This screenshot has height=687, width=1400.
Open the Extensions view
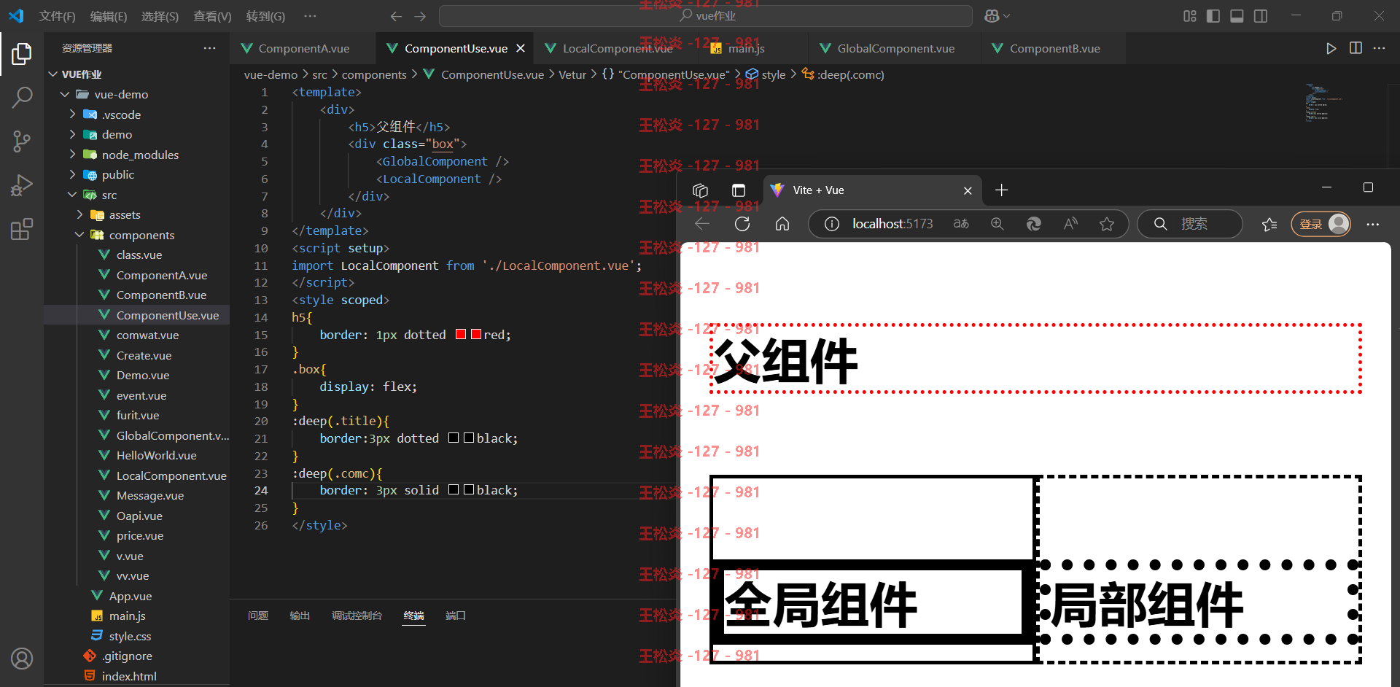22,230
